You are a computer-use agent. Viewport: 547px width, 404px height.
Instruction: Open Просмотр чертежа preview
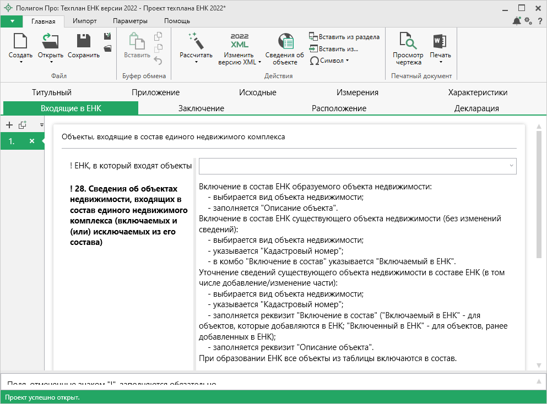click(408, 41)
